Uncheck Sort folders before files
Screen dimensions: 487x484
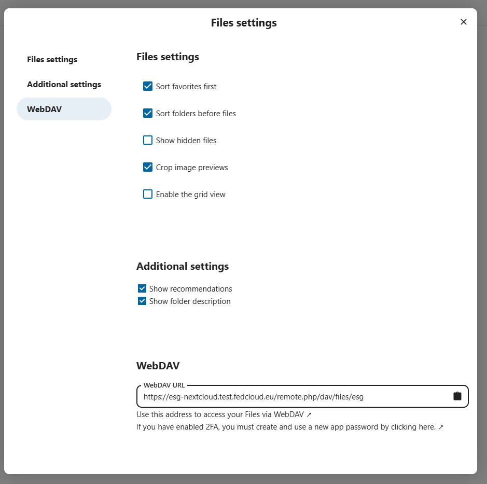pyautogui.click(x=148, y=114)
